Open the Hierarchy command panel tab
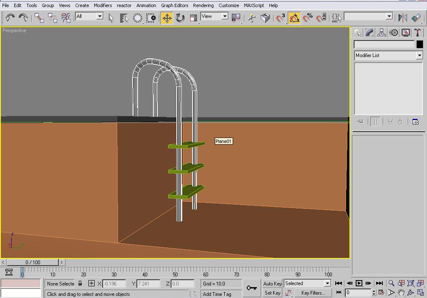This screenshot has width=427, height=298. pos(381,33)
